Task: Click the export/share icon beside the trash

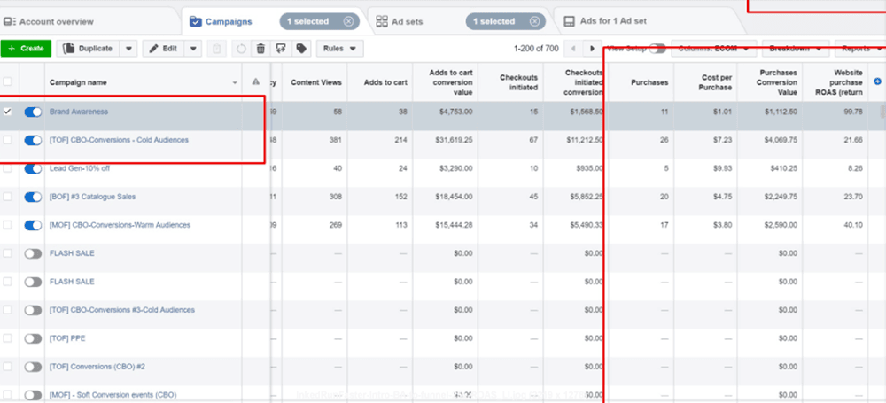Action: click(x=281, y=49)
